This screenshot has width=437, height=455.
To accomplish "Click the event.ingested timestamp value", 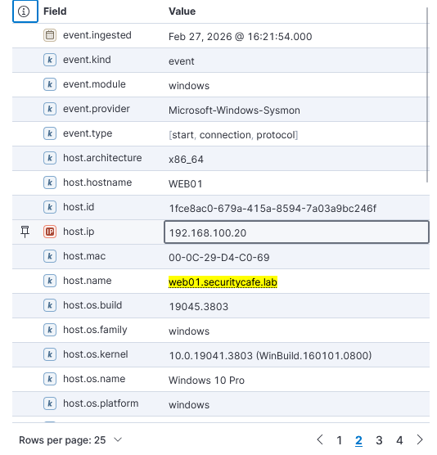I will point(241,37).
